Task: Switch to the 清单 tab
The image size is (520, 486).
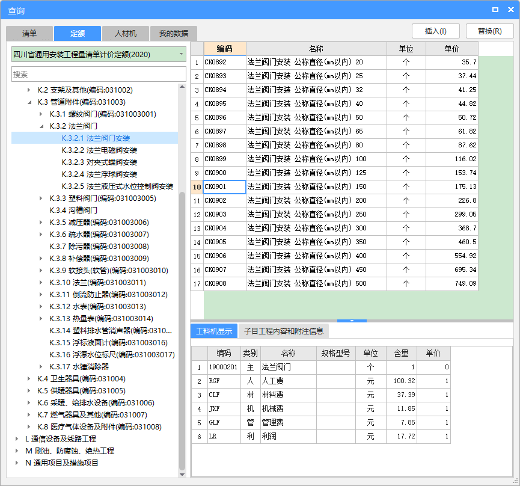Action: (29, 34)
